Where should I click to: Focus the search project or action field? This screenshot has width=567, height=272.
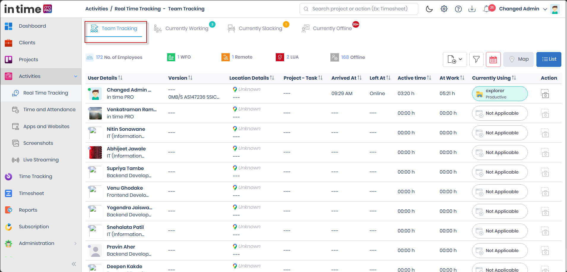coord(359,9)
